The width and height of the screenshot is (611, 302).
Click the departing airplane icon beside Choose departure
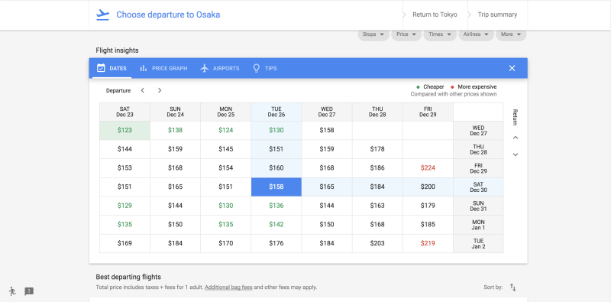pyautogui.click(x=103, y=15)
